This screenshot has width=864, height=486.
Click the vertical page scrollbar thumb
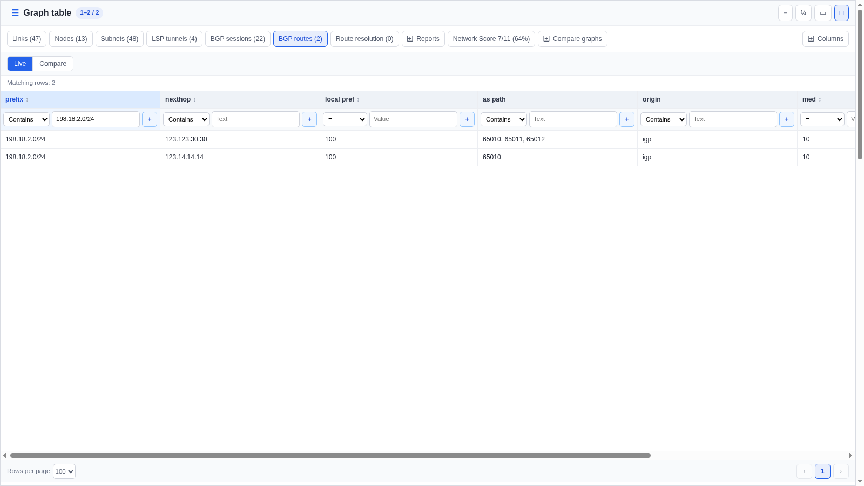coord(860,84)
